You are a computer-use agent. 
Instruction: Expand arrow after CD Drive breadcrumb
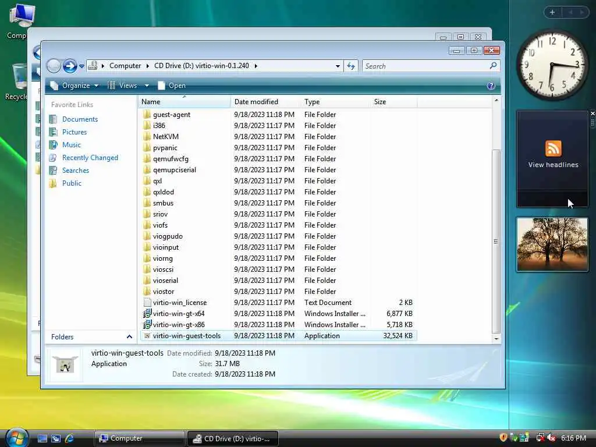pyautogui.click(x=256, y=66)
